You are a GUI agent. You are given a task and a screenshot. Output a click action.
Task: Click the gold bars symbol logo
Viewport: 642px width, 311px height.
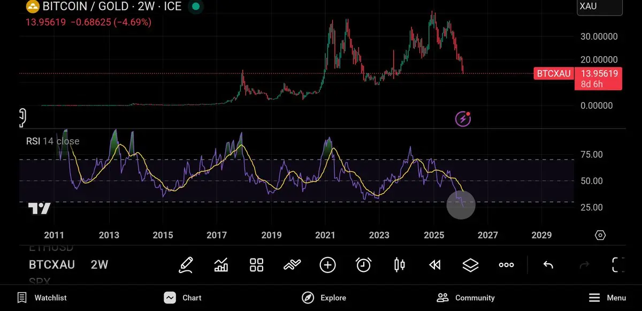[x=33, y=7]
